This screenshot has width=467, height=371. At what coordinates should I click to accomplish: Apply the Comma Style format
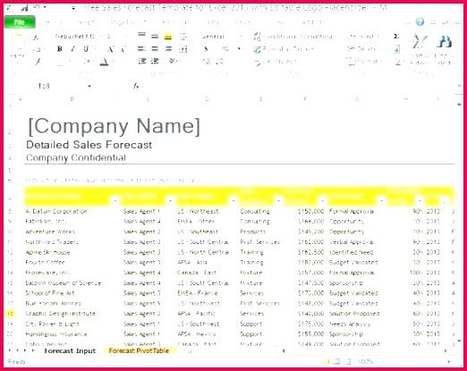(239, 49)
